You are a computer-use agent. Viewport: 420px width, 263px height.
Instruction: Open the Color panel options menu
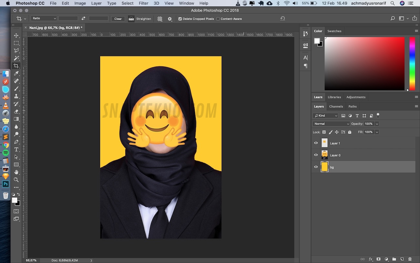point(416,31)
